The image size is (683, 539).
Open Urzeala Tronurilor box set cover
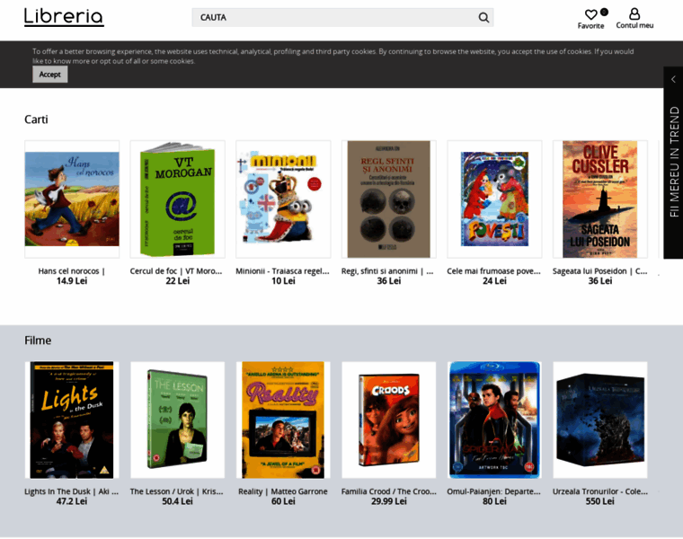(600, 420)
